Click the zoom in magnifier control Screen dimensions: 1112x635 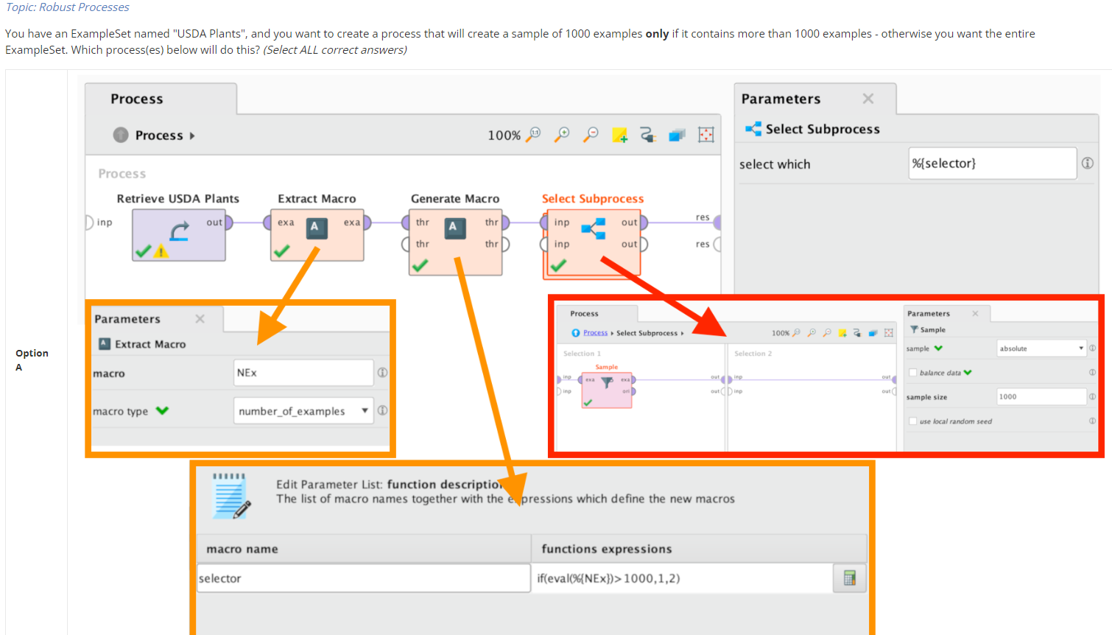[562, 136]
